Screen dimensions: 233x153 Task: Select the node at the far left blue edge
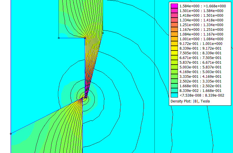[11, 134]
